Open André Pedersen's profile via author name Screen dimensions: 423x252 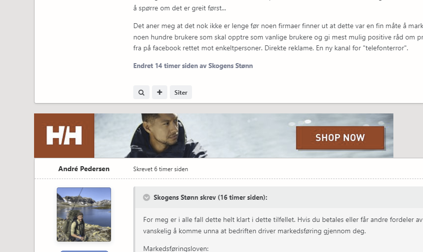84,169
